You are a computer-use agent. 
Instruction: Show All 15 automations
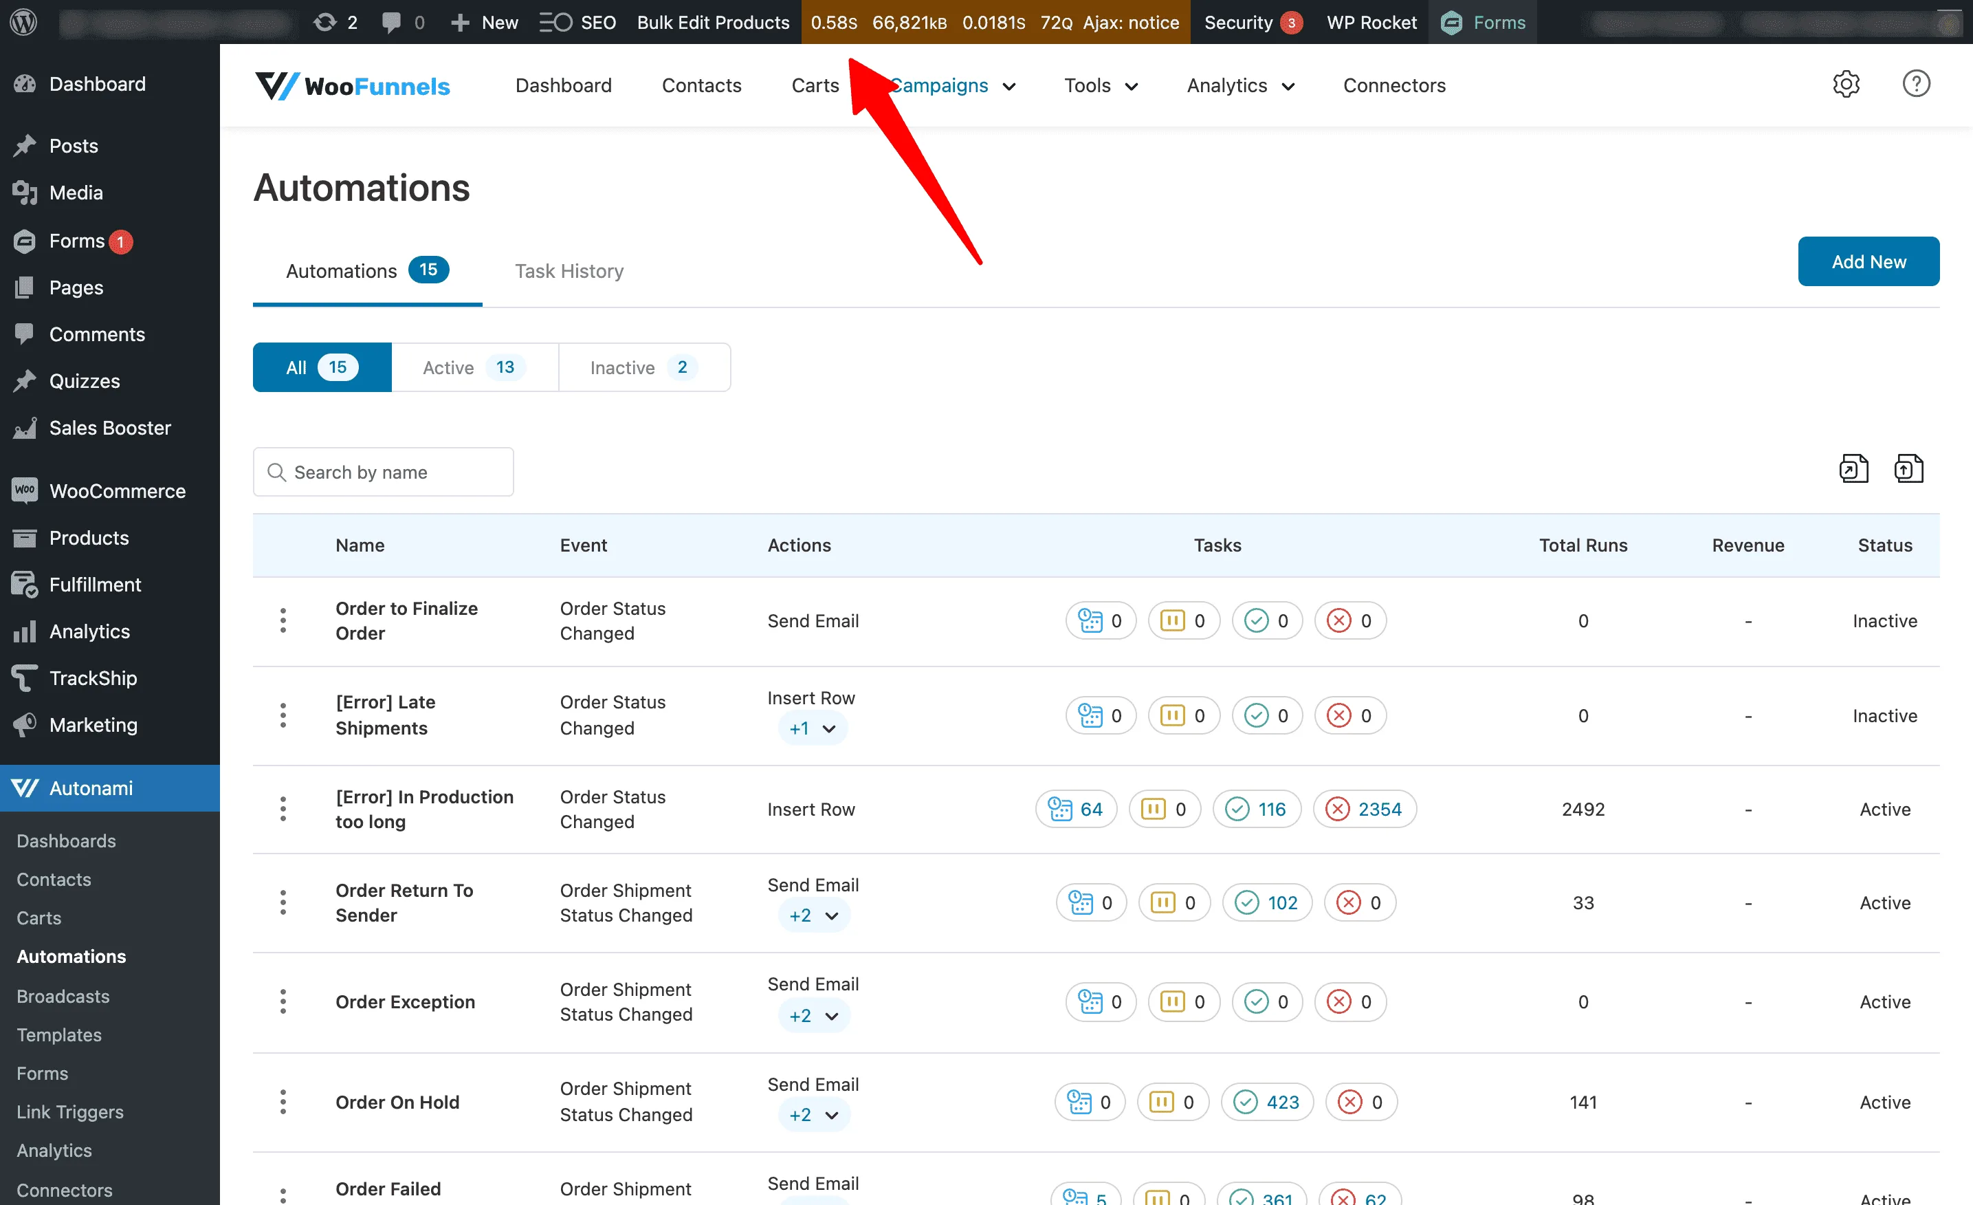point(322,367)
